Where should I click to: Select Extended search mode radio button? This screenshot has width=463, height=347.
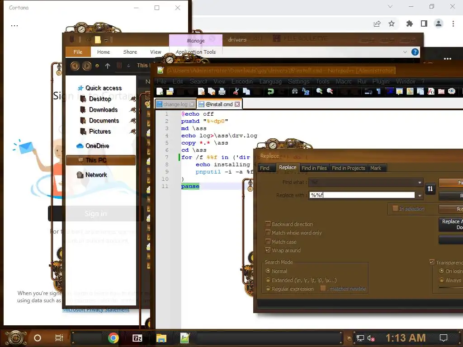[268, 280]
